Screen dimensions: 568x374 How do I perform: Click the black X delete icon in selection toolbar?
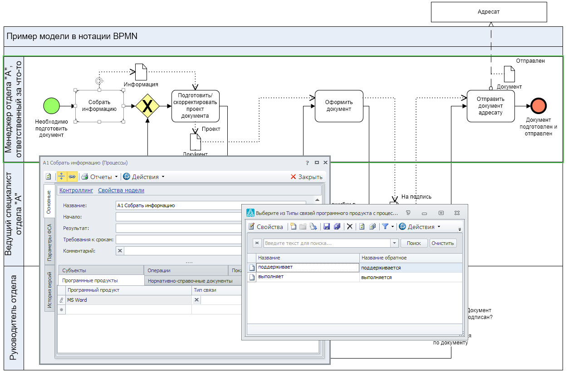(350, 227)
